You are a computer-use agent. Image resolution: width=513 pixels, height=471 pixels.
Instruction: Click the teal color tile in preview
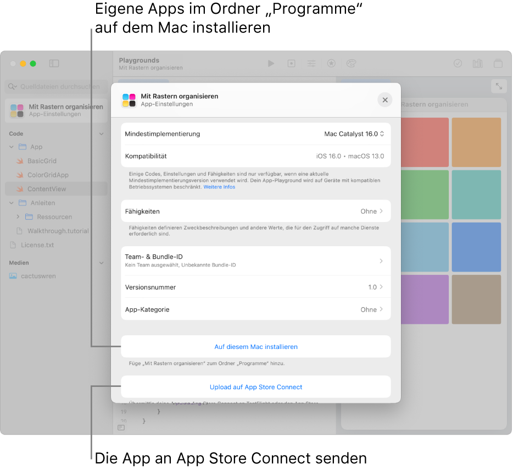point(476,195)
